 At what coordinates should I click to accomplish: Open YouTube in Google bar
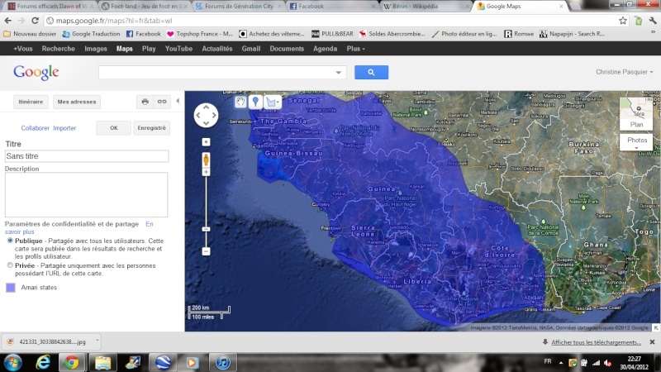[178, 49]
